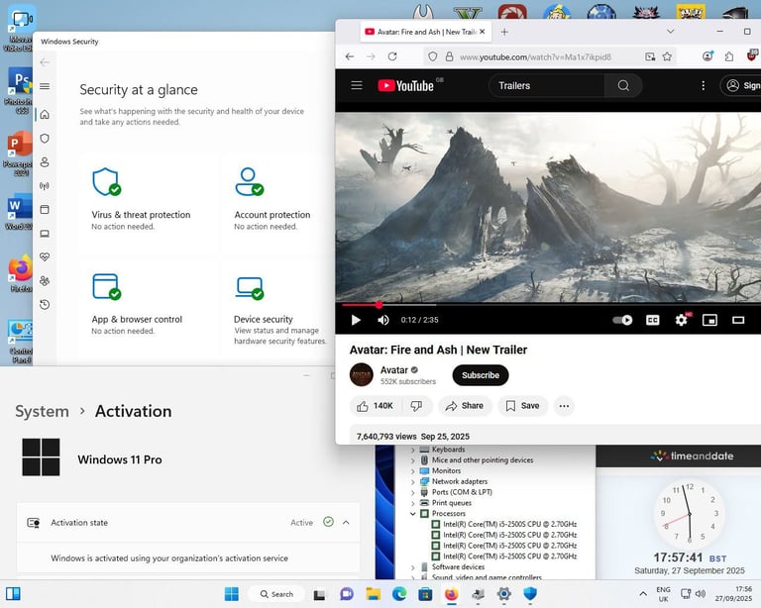
Task: Open Firewall & network protection sidebar icon
Action: (45, 186)
